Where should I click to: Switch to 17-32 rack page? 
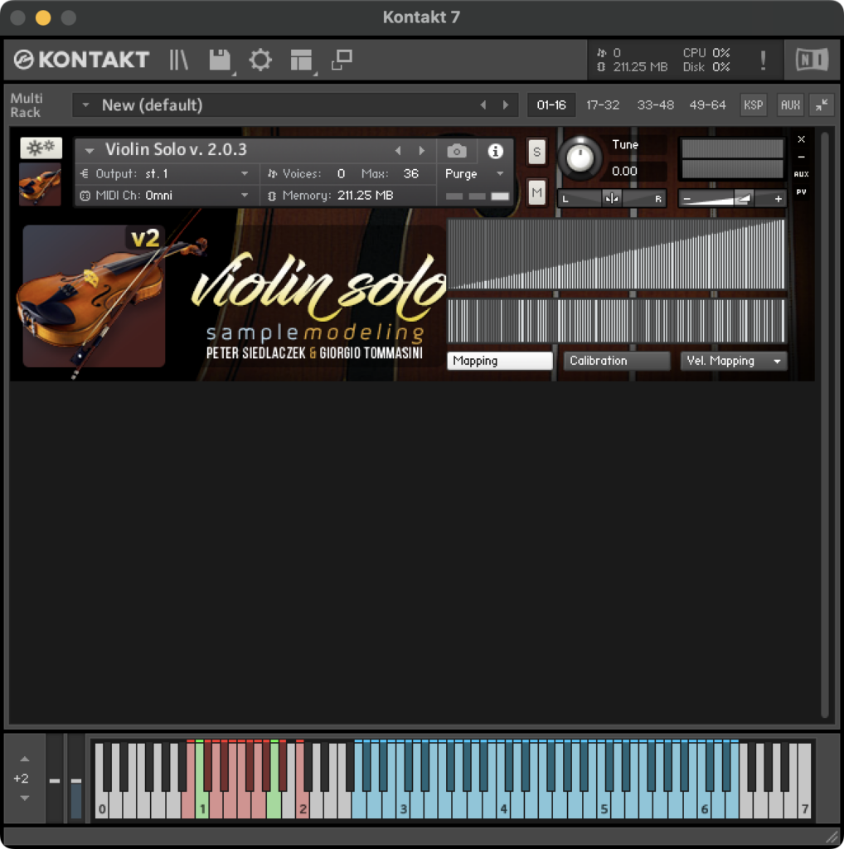[603, 105]
